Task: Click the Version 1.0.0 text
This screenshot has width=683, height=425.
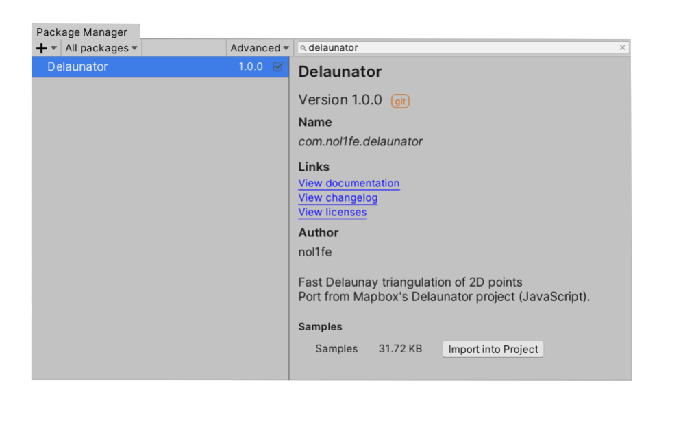Action: pos(340,100)
